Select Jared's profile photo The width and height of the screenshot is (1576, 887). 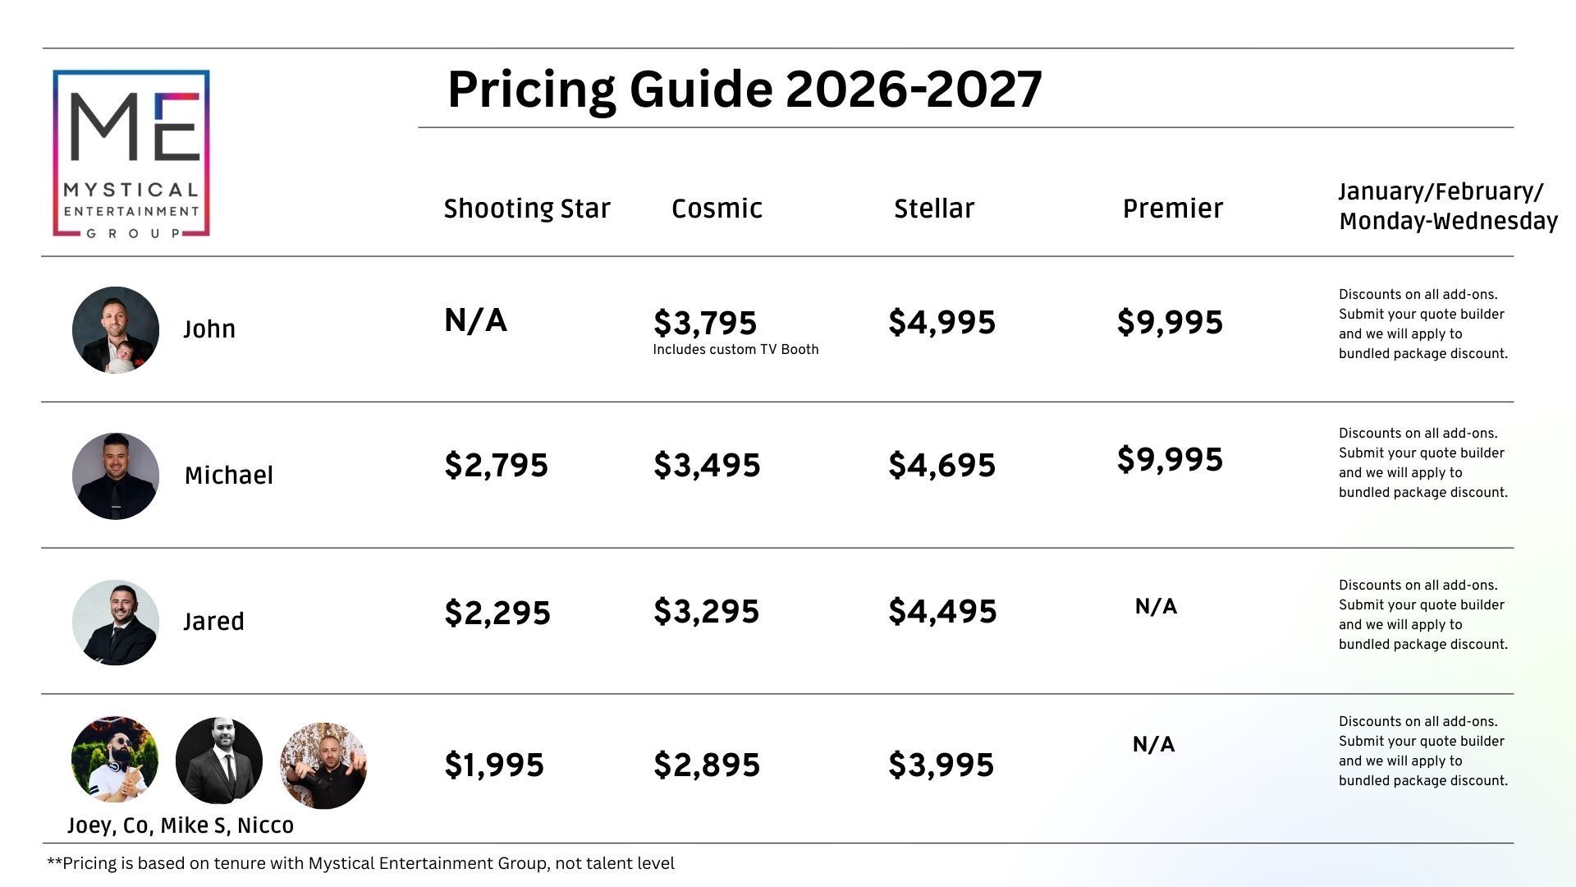point(116,622)
